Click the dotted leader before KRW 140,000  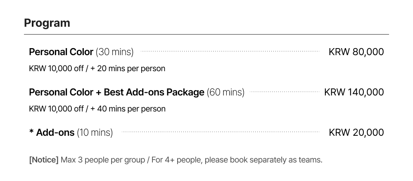click(x=284, y=92)
